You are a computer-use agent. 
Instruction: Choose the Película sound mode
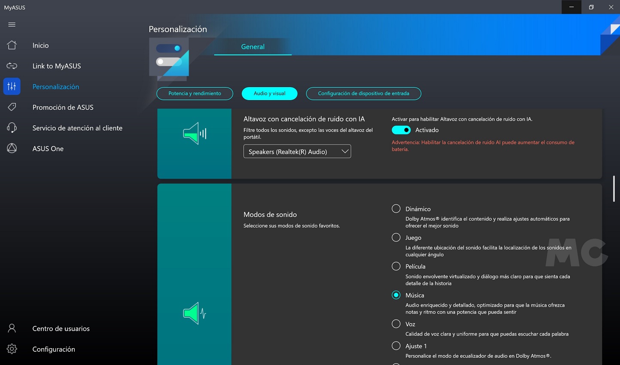pos(396,266)
